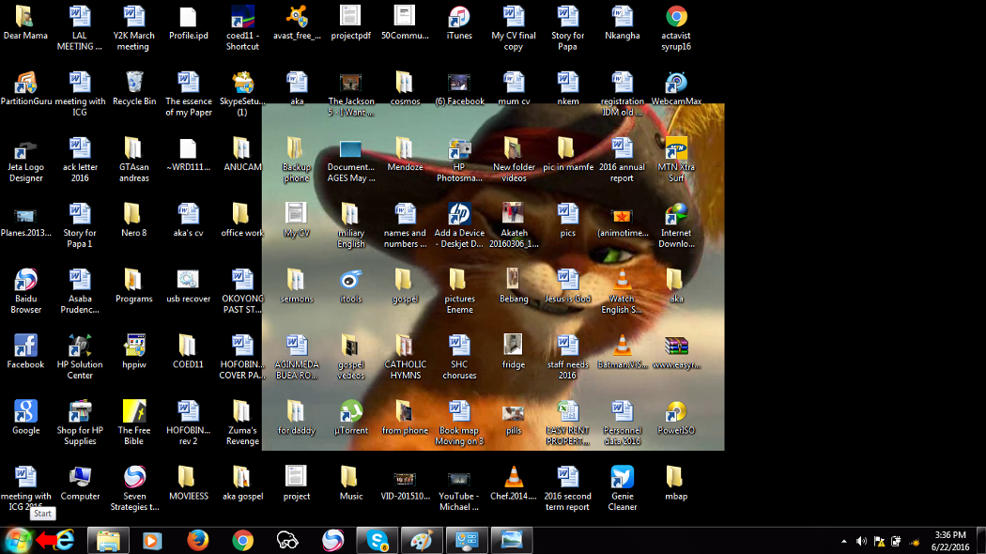Open Windows Explorer from the taskbar
The height and width of the screenshot is (554, 986).
click(x=108, y=540)
